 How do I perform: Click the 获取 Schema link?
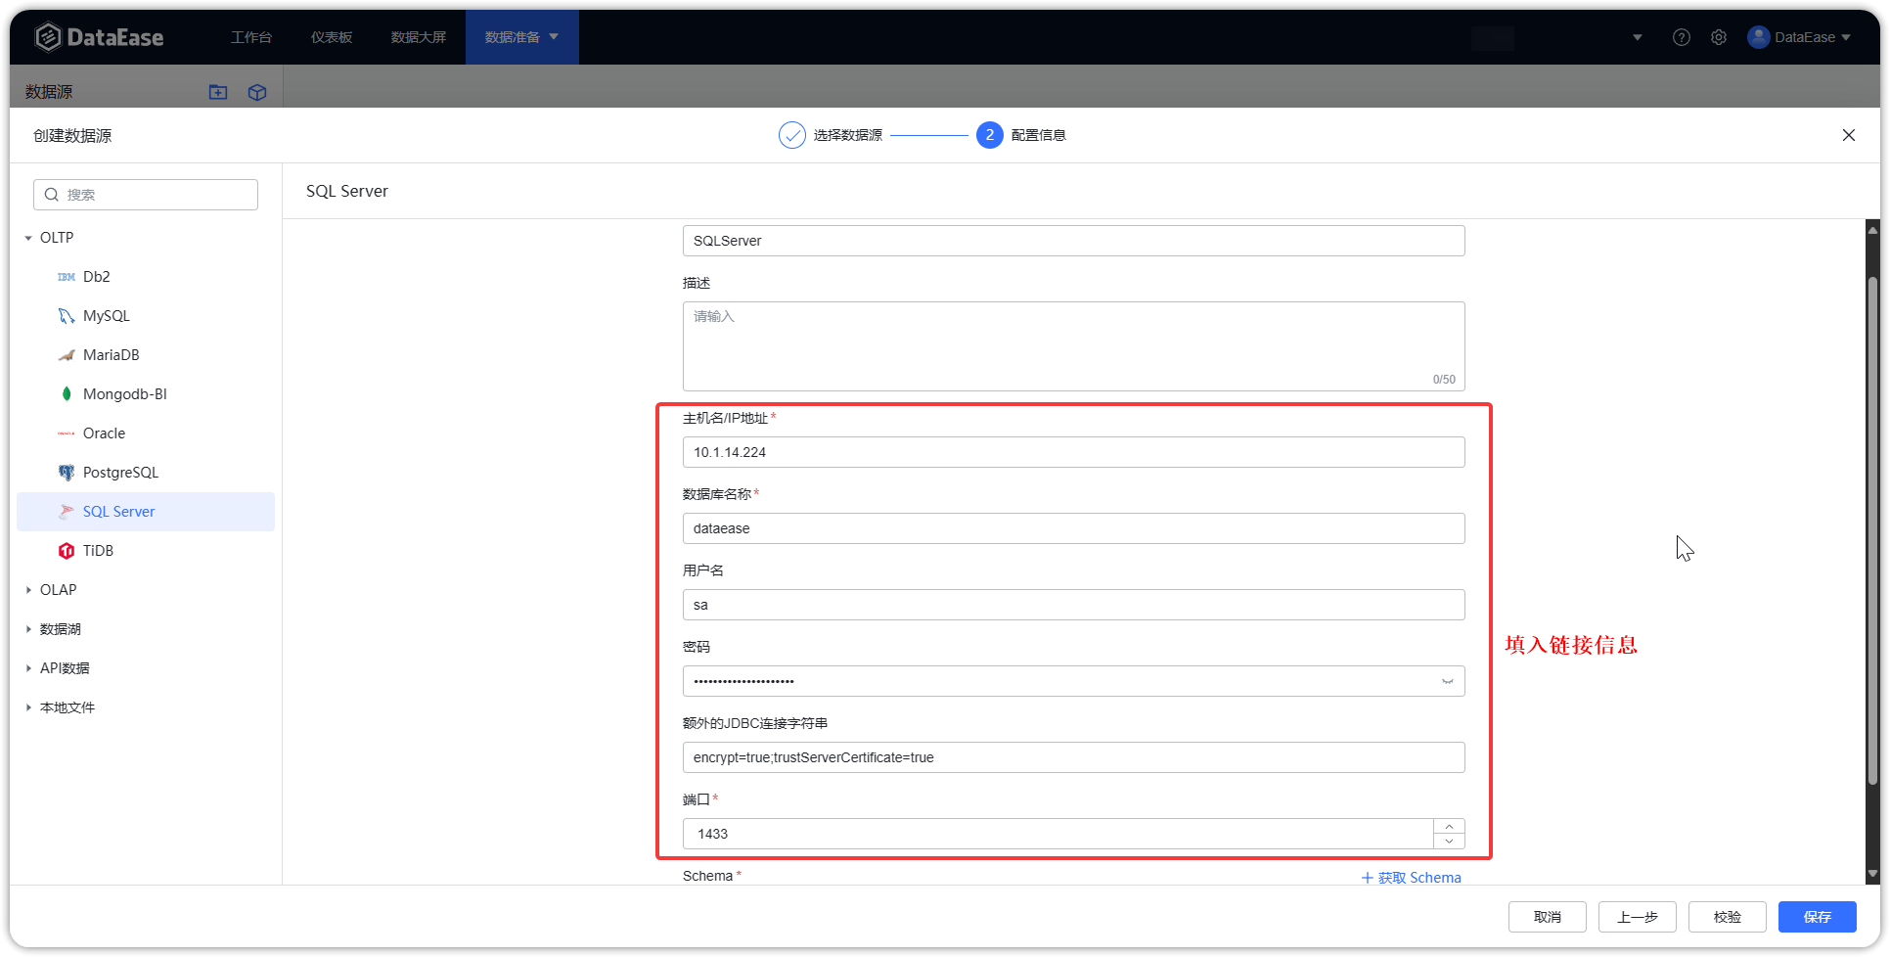(x=1412, y=877)
